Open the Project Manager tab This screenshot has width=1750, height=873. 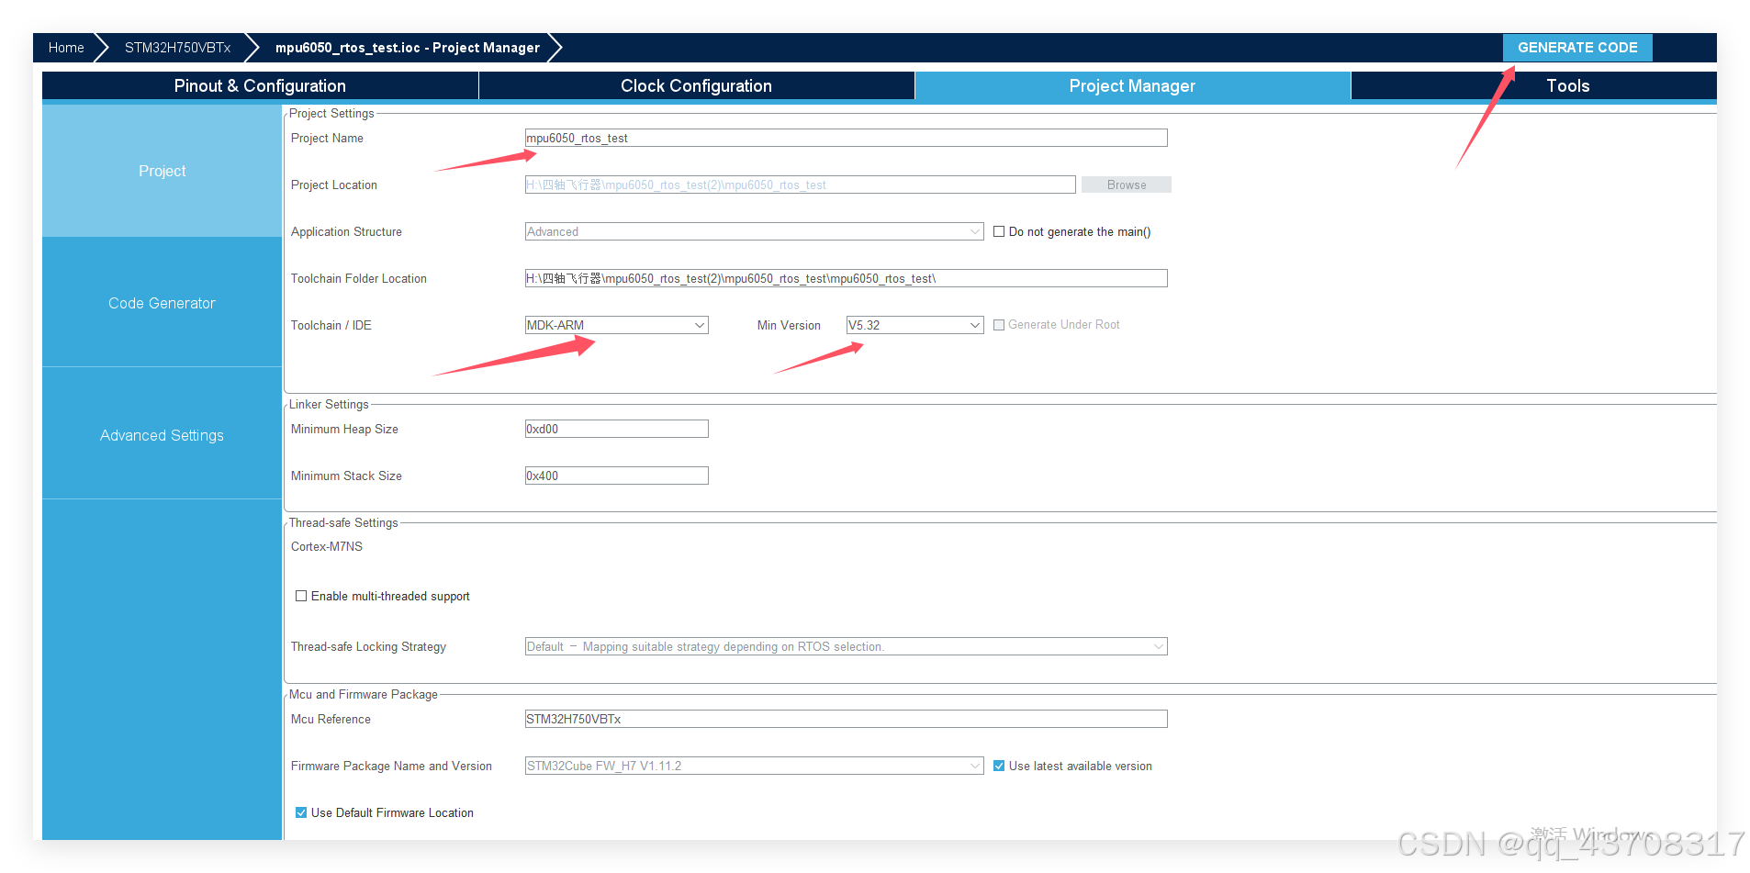(x=1132, y=85)
